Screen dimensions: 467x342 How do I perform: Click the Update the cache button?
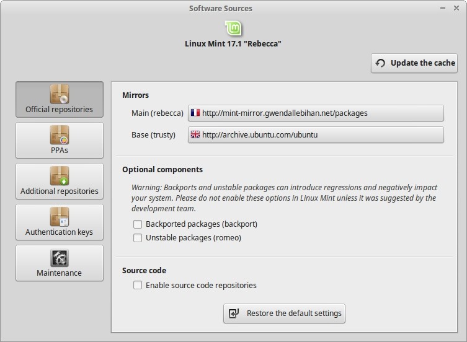point(414,63)
